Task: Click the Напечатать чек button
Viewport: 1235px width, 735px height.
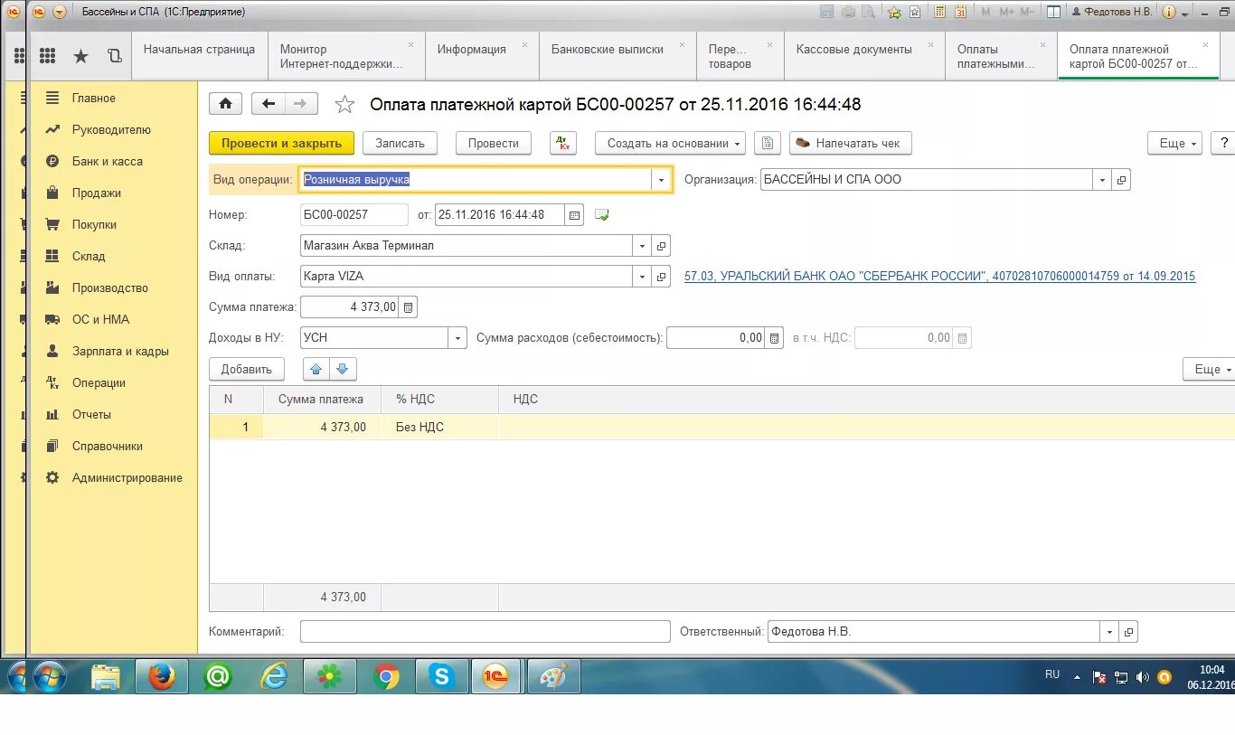Action: point(851,143)
